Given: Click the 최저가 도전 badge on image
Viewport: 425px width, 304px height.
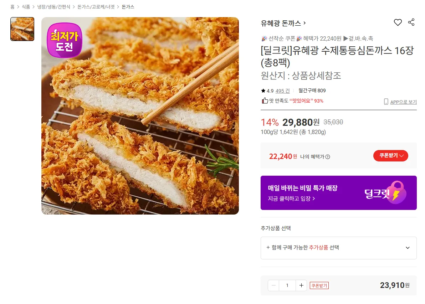Looking at the screenshot, I should (65, 40).
